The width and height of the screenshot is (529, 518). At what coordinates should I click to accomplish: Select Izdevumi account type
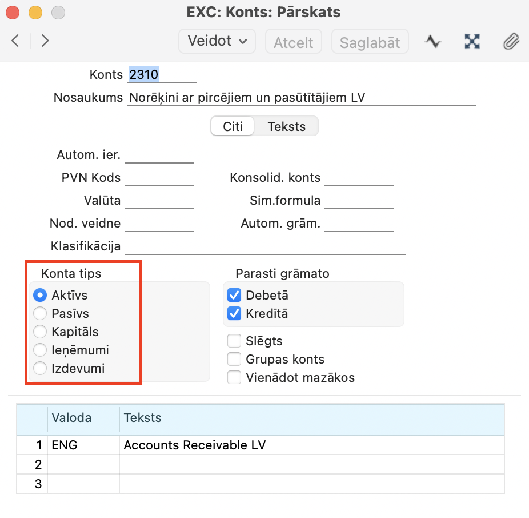coord(40,369)
